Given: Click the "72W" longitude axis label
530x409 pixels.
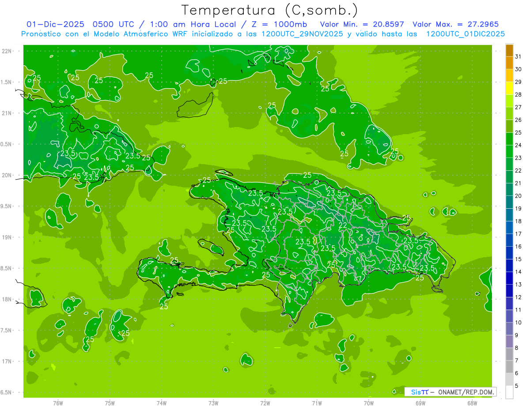Looking at the screenshot, I should [x=265, y=403].
